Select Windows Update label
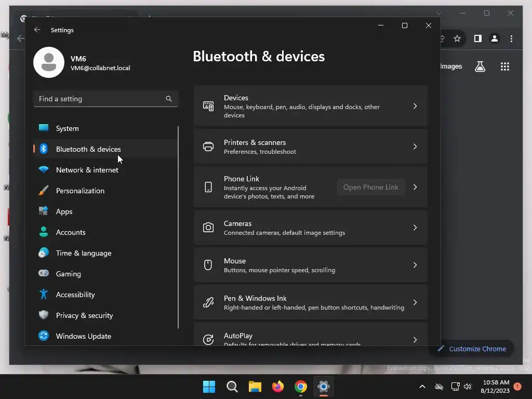532x399 pixels. [84, 336]
